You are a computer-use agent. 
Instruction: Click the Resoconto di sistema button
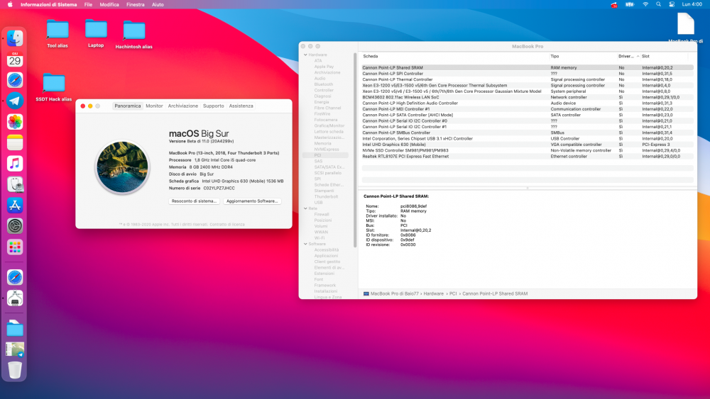pos(195,201)
